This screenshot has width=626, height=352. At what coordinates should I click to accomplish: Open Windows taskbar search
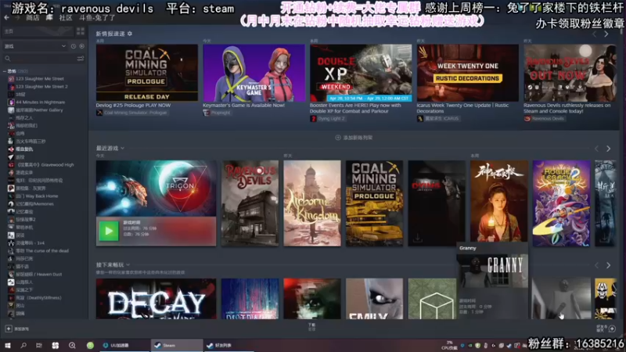tap(23, 345)
